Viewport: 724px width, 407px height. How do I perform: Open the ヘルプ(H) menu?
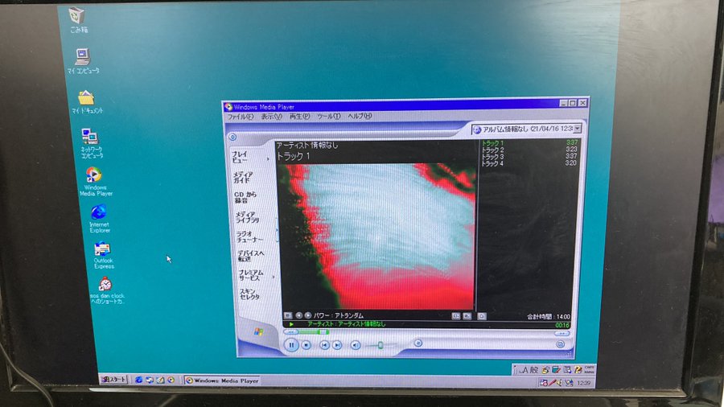[360, 117]
